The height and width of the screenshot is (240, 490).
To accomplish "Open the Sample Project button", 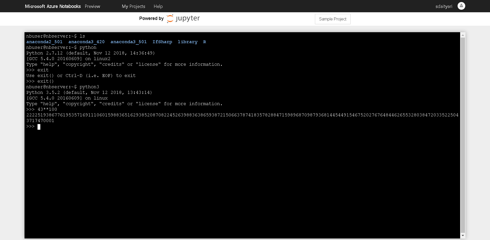I will click(333, 19).
